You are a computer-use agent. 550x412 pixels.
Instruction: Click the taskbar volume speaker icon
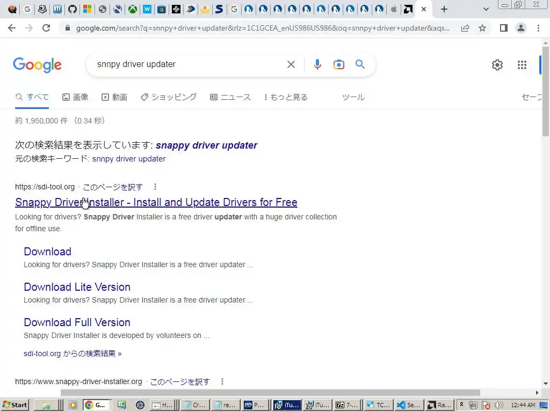pos(498,406)
